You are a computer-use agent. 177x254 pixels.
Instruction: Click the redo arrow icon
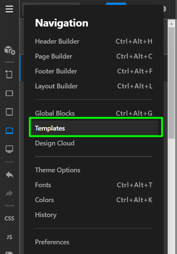pos(9,193)
